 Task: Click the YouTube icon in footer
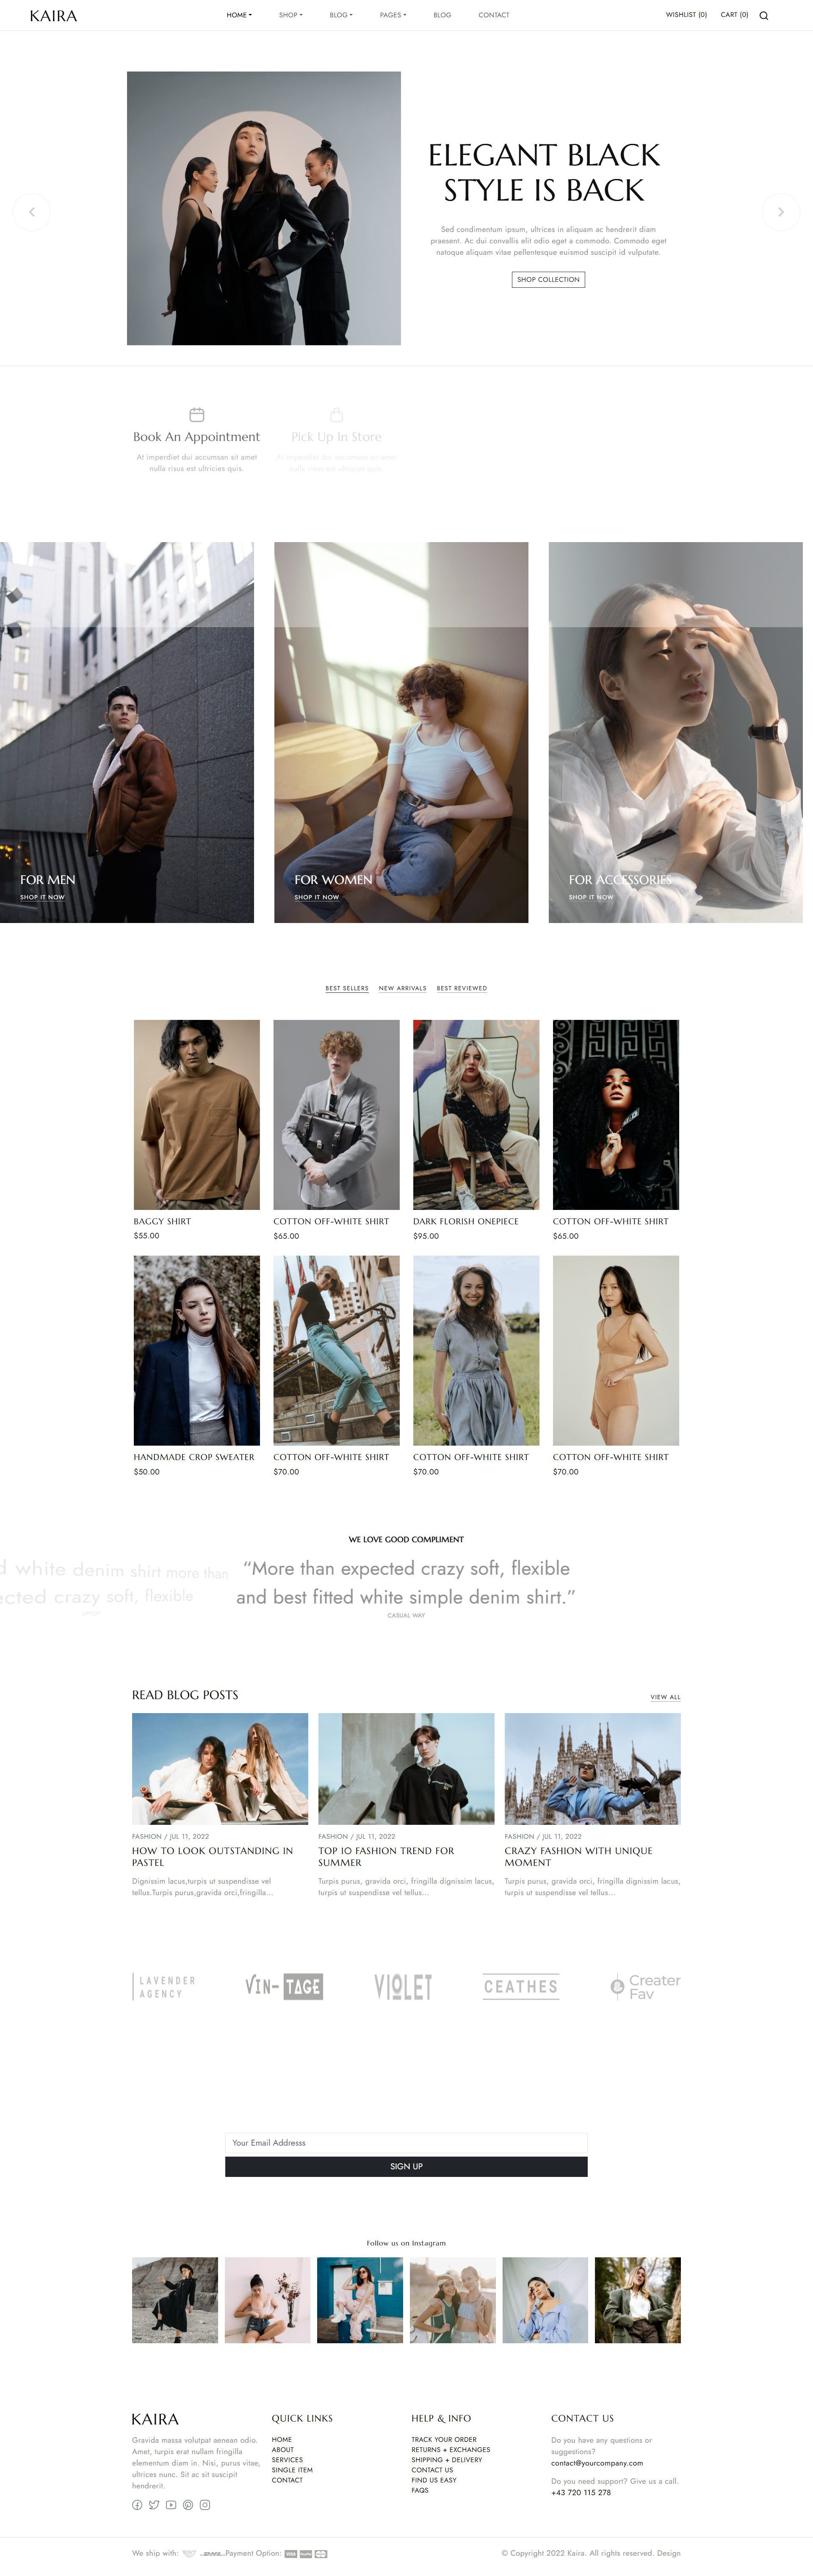pyautogui.click(x=171, y=2504)
